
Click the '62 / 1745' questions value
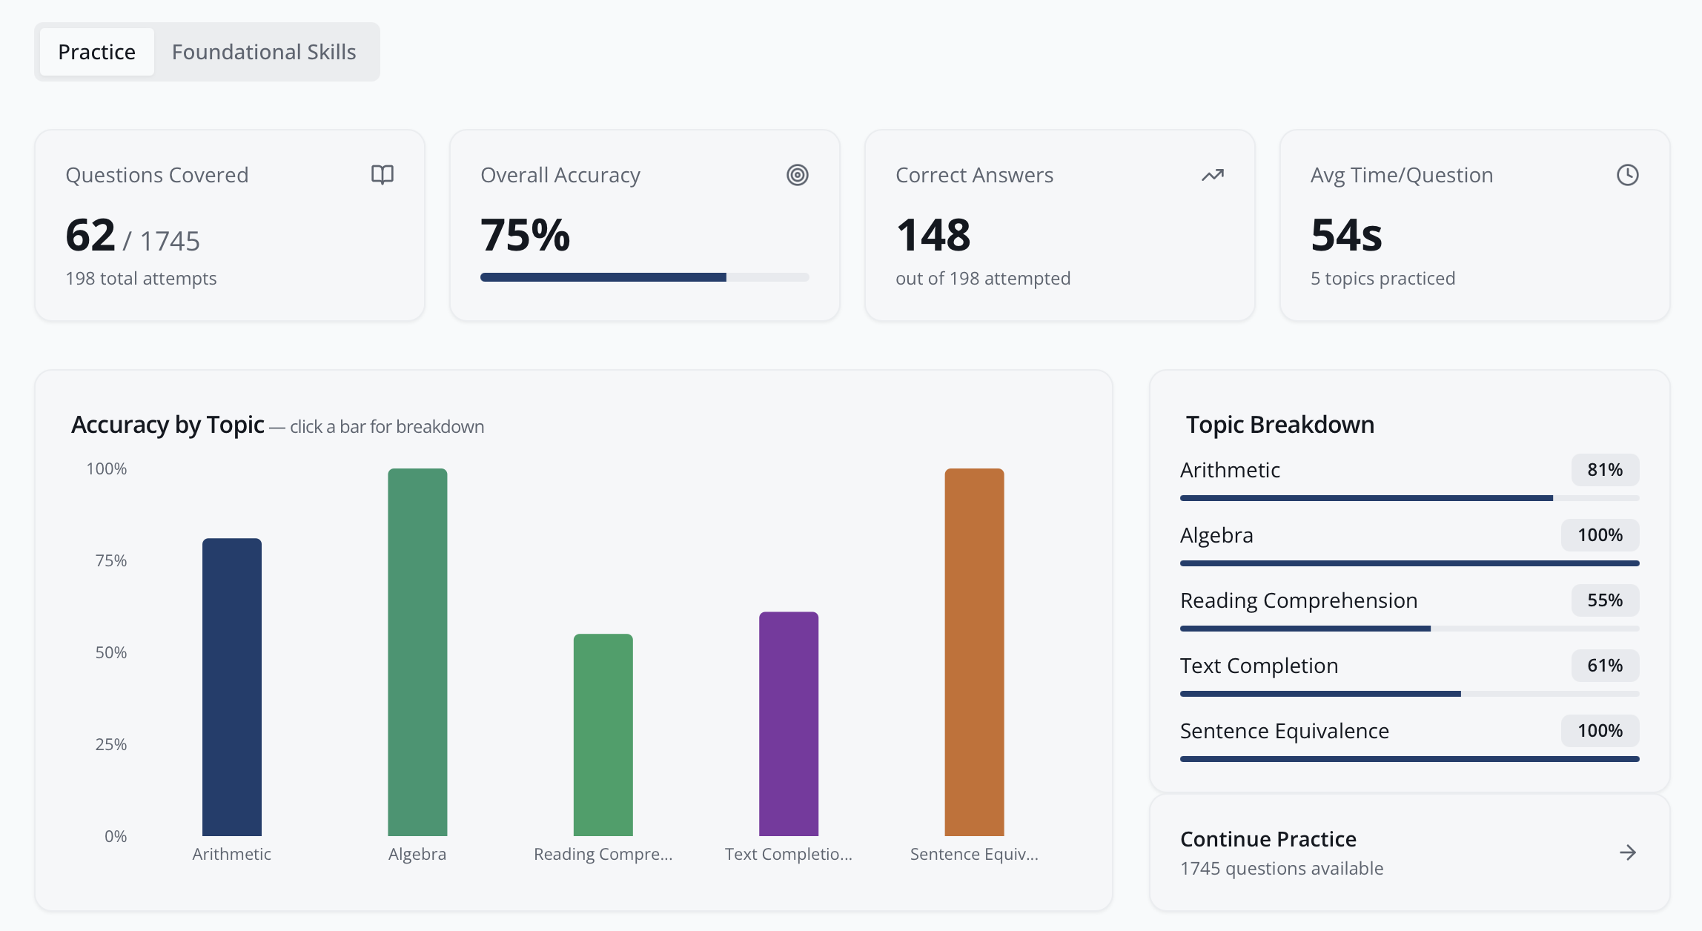pos(133,236)
